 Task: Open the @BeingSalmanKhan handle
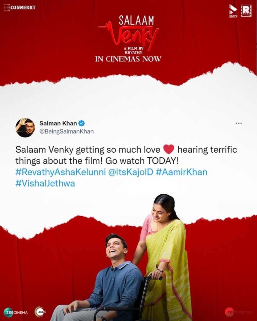(x=67, y=131)
